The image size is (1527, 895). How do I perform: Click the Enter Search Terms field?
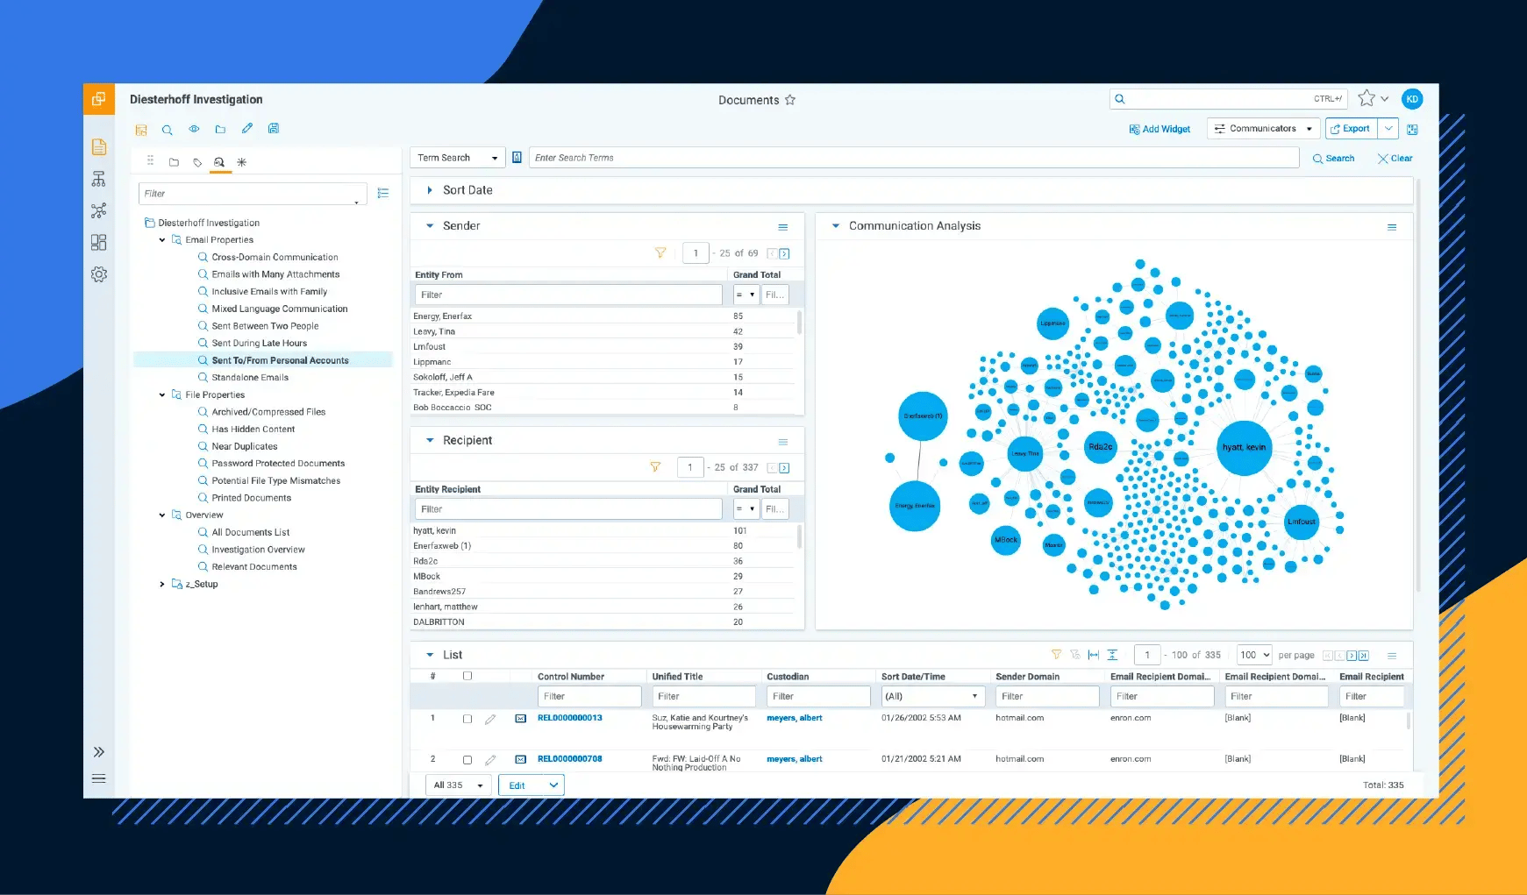(x=915, y=158)
